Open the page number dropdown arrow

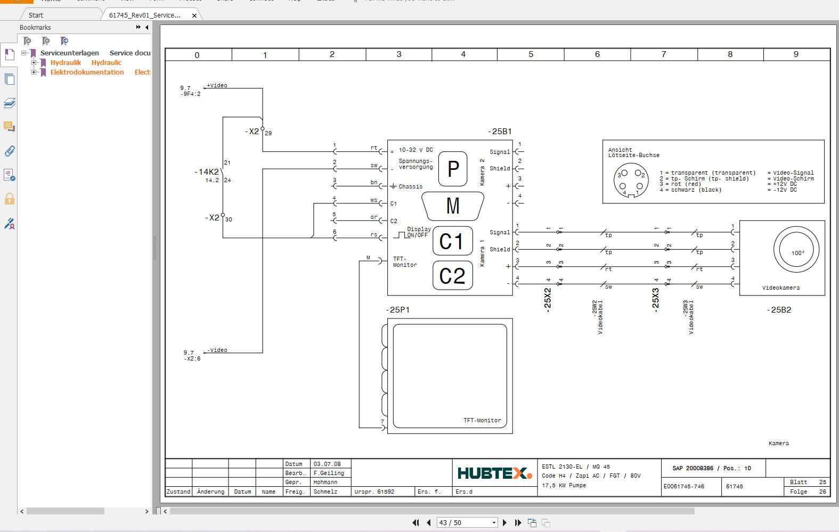(x=494, y=523)
